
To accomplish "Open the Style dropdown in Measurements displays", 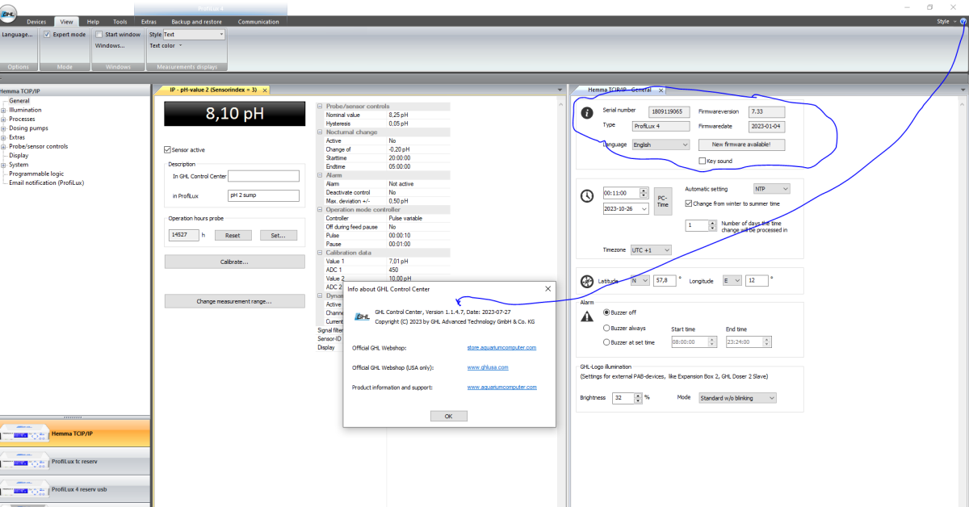I will pyautogui.click(x=194, y=35).
